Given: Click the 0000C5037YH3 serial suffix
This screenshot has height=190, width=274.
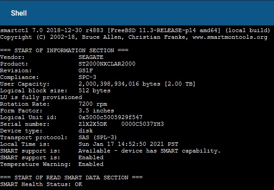Looking at the screenshot, I should pos(143,124).
